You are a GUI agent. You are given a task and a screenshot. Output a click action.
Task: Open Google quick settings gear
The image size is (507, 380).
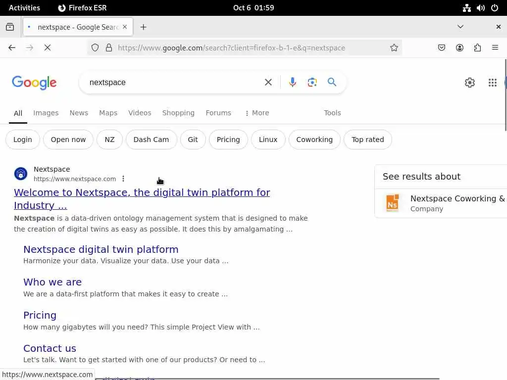(469, 83)
